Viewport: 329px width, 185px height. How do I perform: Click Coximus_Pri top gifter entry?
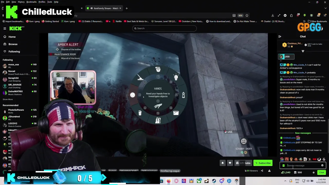293,45
